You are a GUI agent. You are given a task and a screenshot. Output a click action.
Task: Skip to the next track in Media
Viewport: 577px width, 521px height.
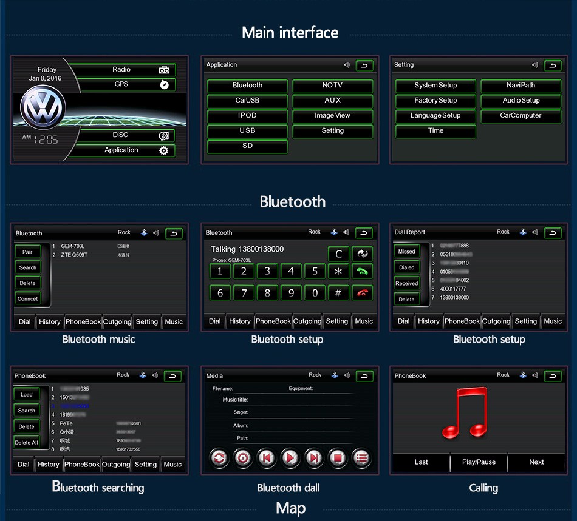click(313, 458)
